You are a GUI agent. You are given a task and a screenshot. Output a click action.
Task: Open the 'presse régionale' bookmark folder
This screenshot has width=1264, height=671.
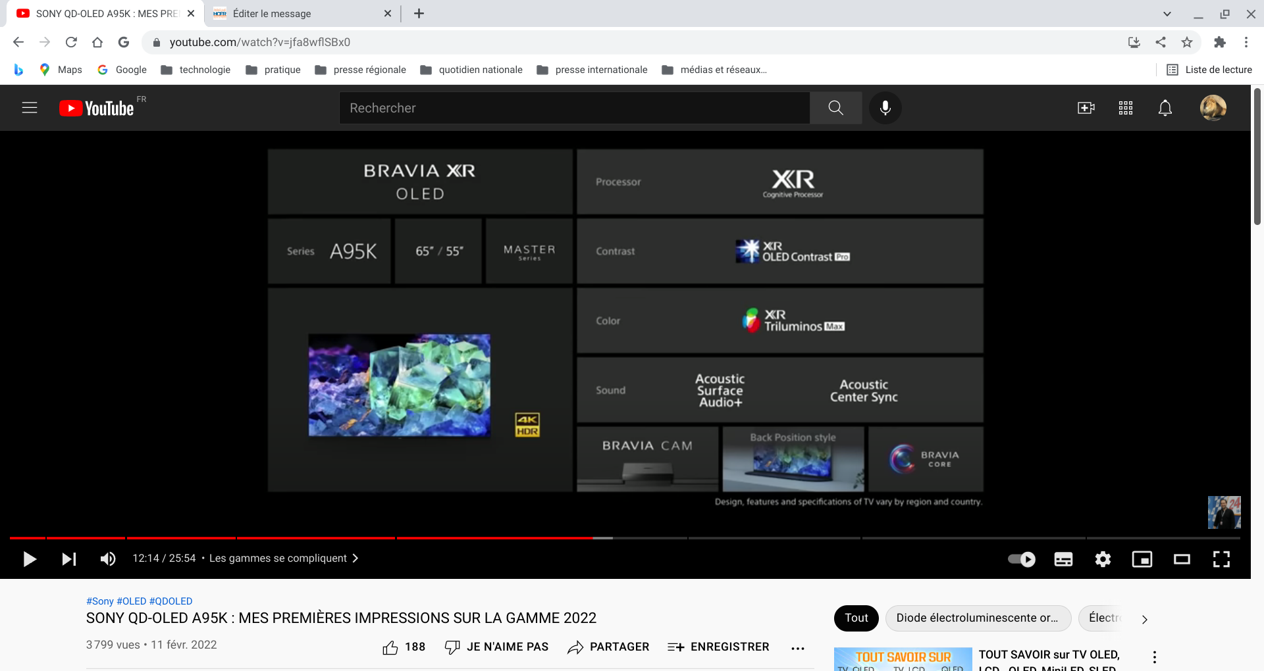pyautogui.click(x=361, y=70)
